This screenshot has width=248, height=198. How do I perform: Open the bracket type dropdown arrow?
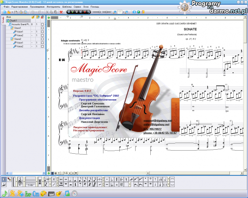(16, 182)
